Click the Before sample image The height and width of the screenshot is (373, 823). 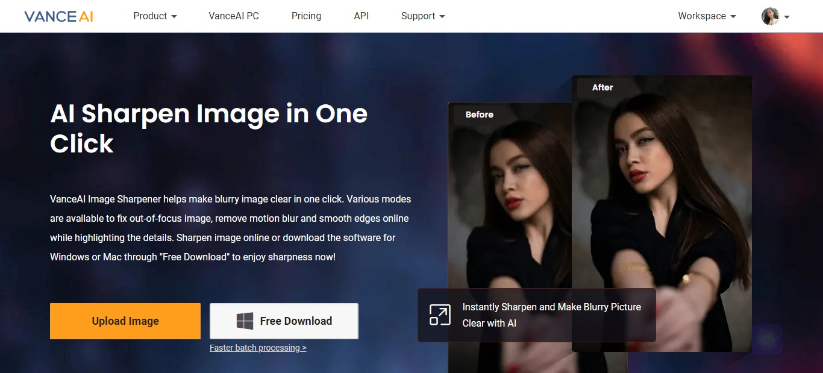pos(510,237)
